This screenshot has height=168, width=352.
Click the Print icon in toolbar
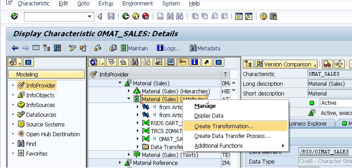pos(160,16)
